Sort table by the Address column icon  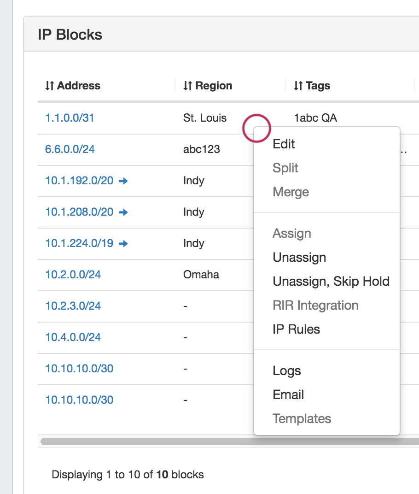50,86
